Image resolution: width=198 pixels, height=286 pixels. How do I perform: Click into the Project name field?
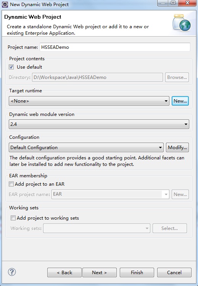[x=115, y=47]
